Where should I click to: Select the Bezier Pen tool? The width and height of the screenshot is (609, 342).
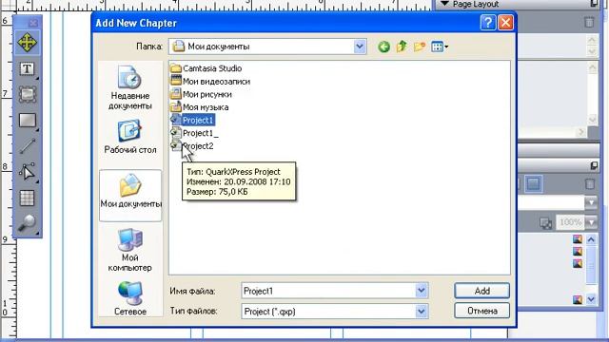coord(28,172)
